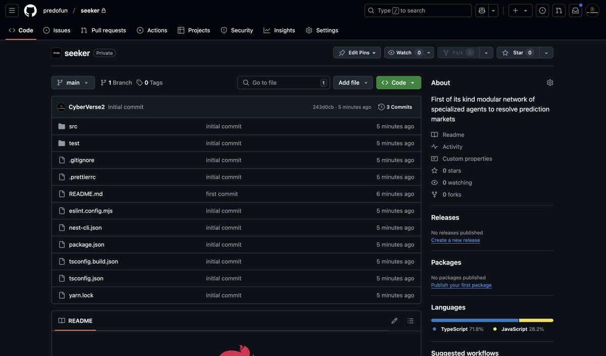Click the Go to file search field
The height and width of the screenshot is (356, 606).
point(283,83)
